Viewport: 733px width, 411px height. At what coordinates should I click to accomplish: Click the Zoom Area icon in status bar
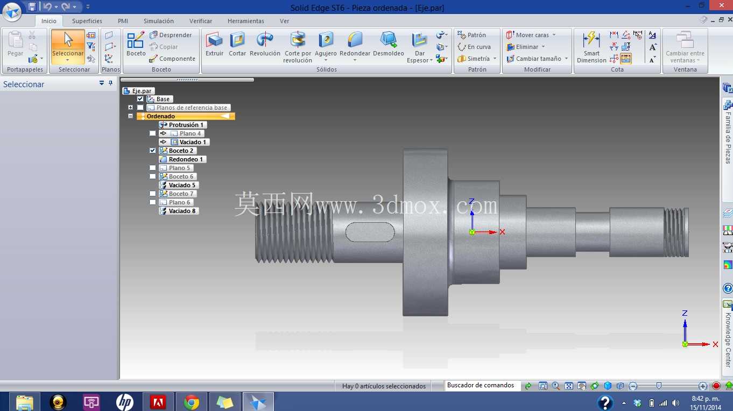(x=543, y=386)
